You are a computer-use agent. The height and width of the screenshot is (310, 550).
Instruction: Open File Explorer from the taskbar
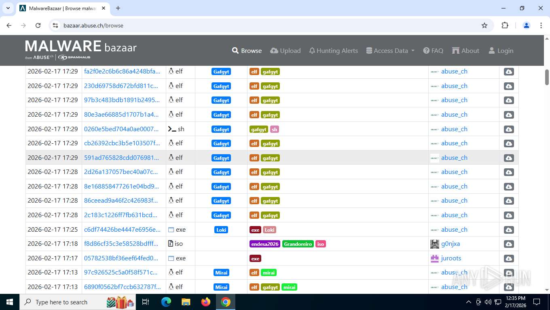186,302
